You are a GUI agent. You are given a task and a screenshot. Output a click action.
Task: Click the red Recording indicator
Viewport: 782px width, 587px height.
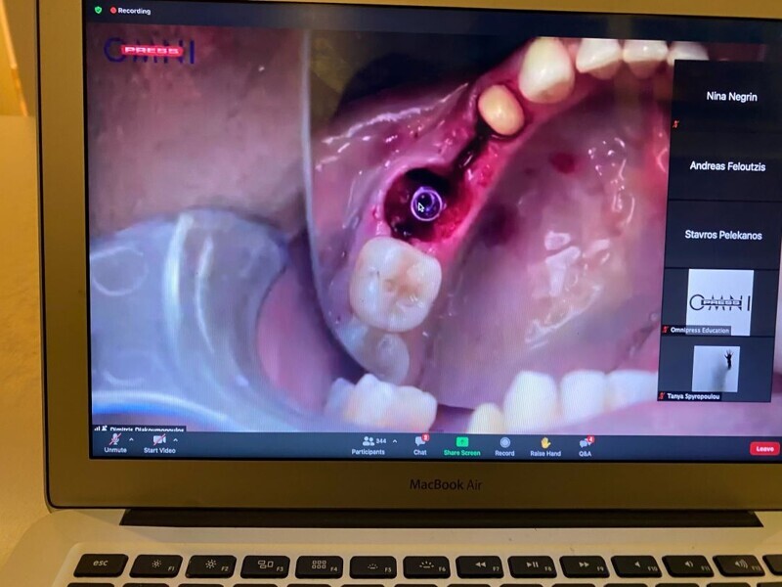(128, 10)
